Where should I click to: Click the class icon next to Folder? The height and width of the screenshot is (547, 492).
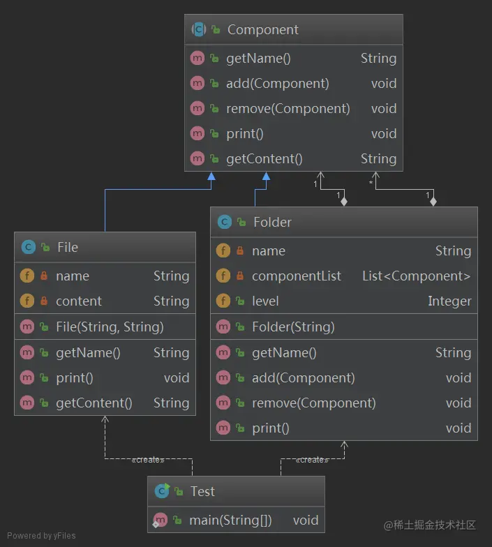tap(225, 222)
